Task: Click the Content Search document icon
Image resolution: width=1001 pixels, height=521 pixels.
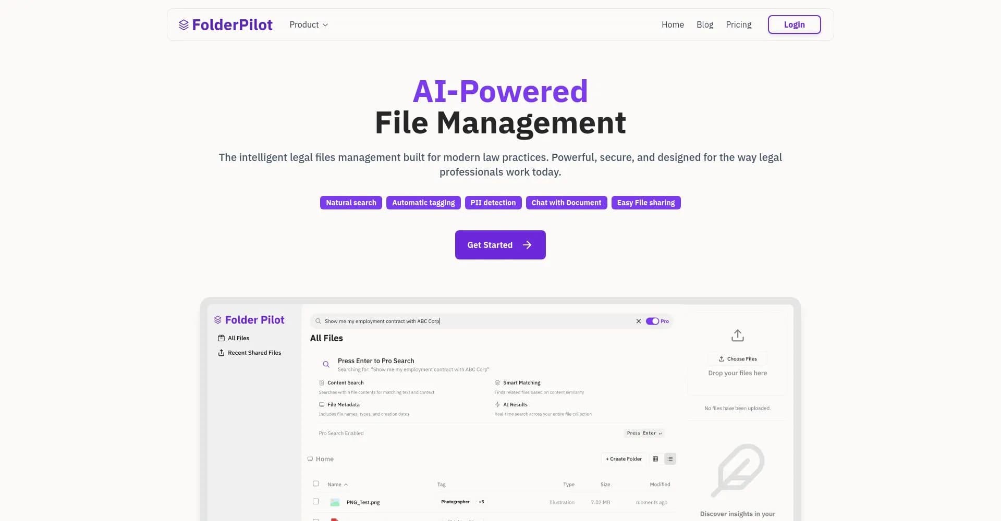Action: click(x=321, y=382)
